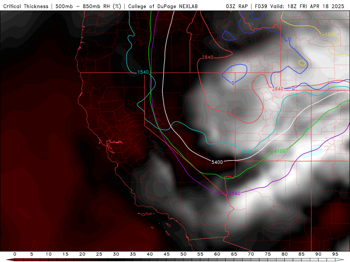
Task: Click the cyan 1540 label on Oregon-Nevada border
Action: point(143,72)
